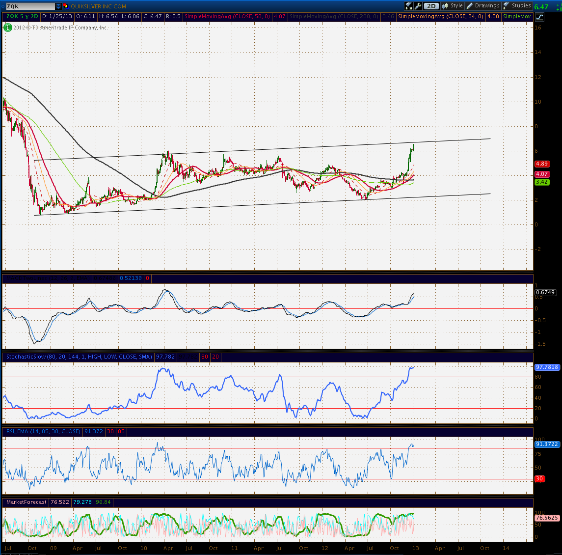Click the green 3.42 price bubble
562x555 pixels.
541,182
